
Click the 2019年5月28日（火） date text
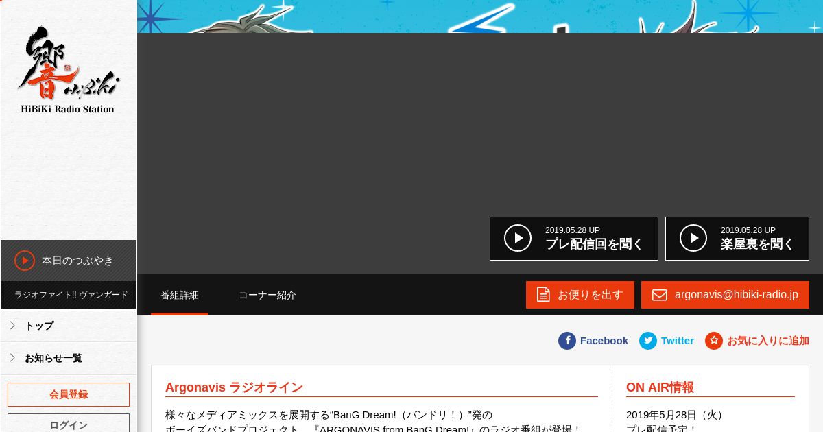676,415
